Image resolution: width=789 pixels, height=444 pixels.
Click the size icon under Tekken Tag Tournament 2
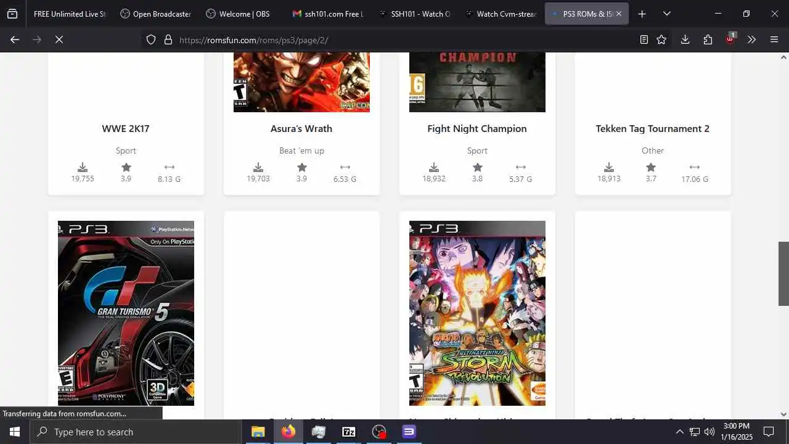[695, 167]
